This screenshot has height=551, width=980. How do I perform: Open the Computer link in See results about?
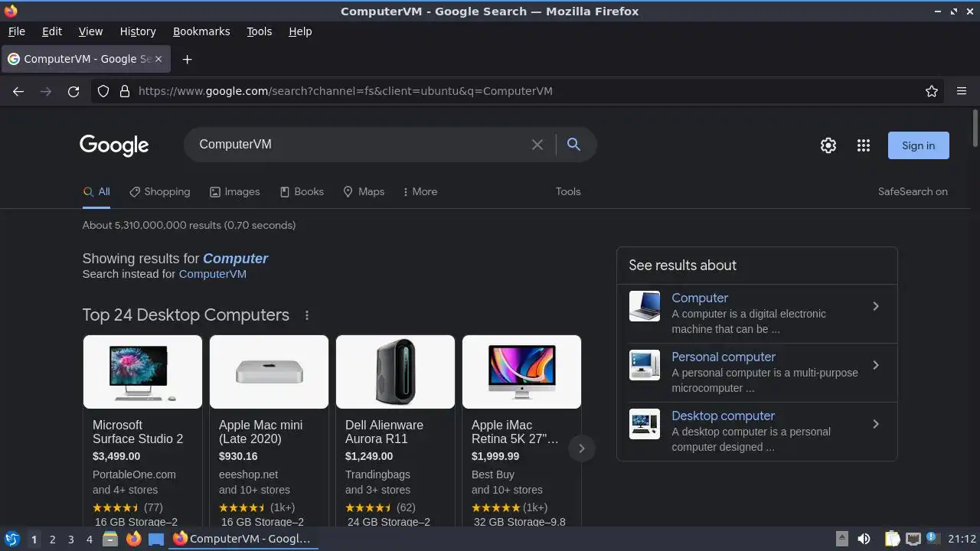pos(700,298)
